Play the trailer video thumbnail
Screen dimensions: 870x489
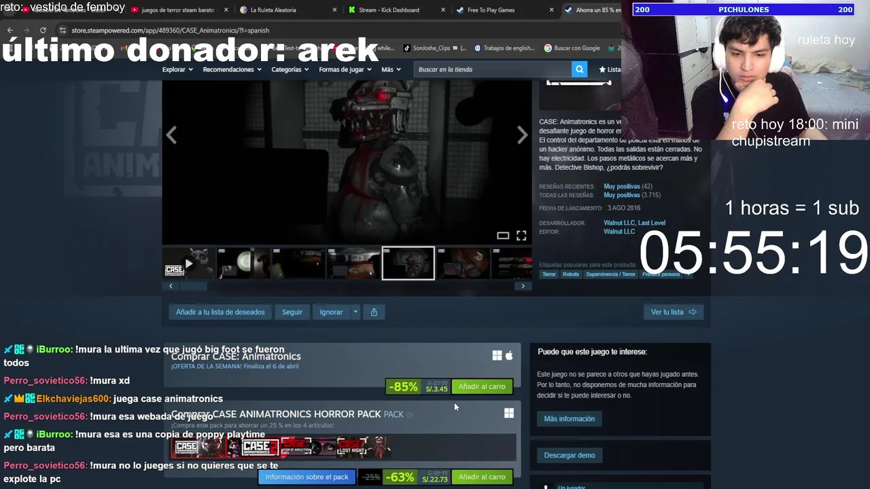point(188,264)
